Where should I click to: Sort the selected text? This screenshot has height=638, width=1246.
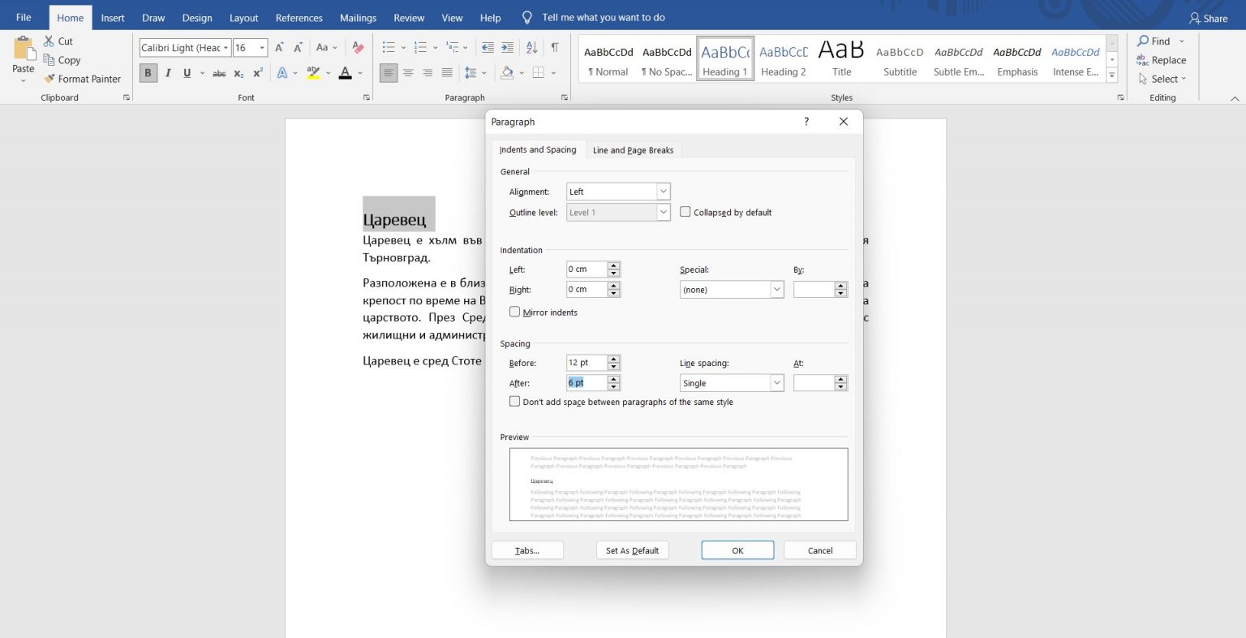[531, 47]
